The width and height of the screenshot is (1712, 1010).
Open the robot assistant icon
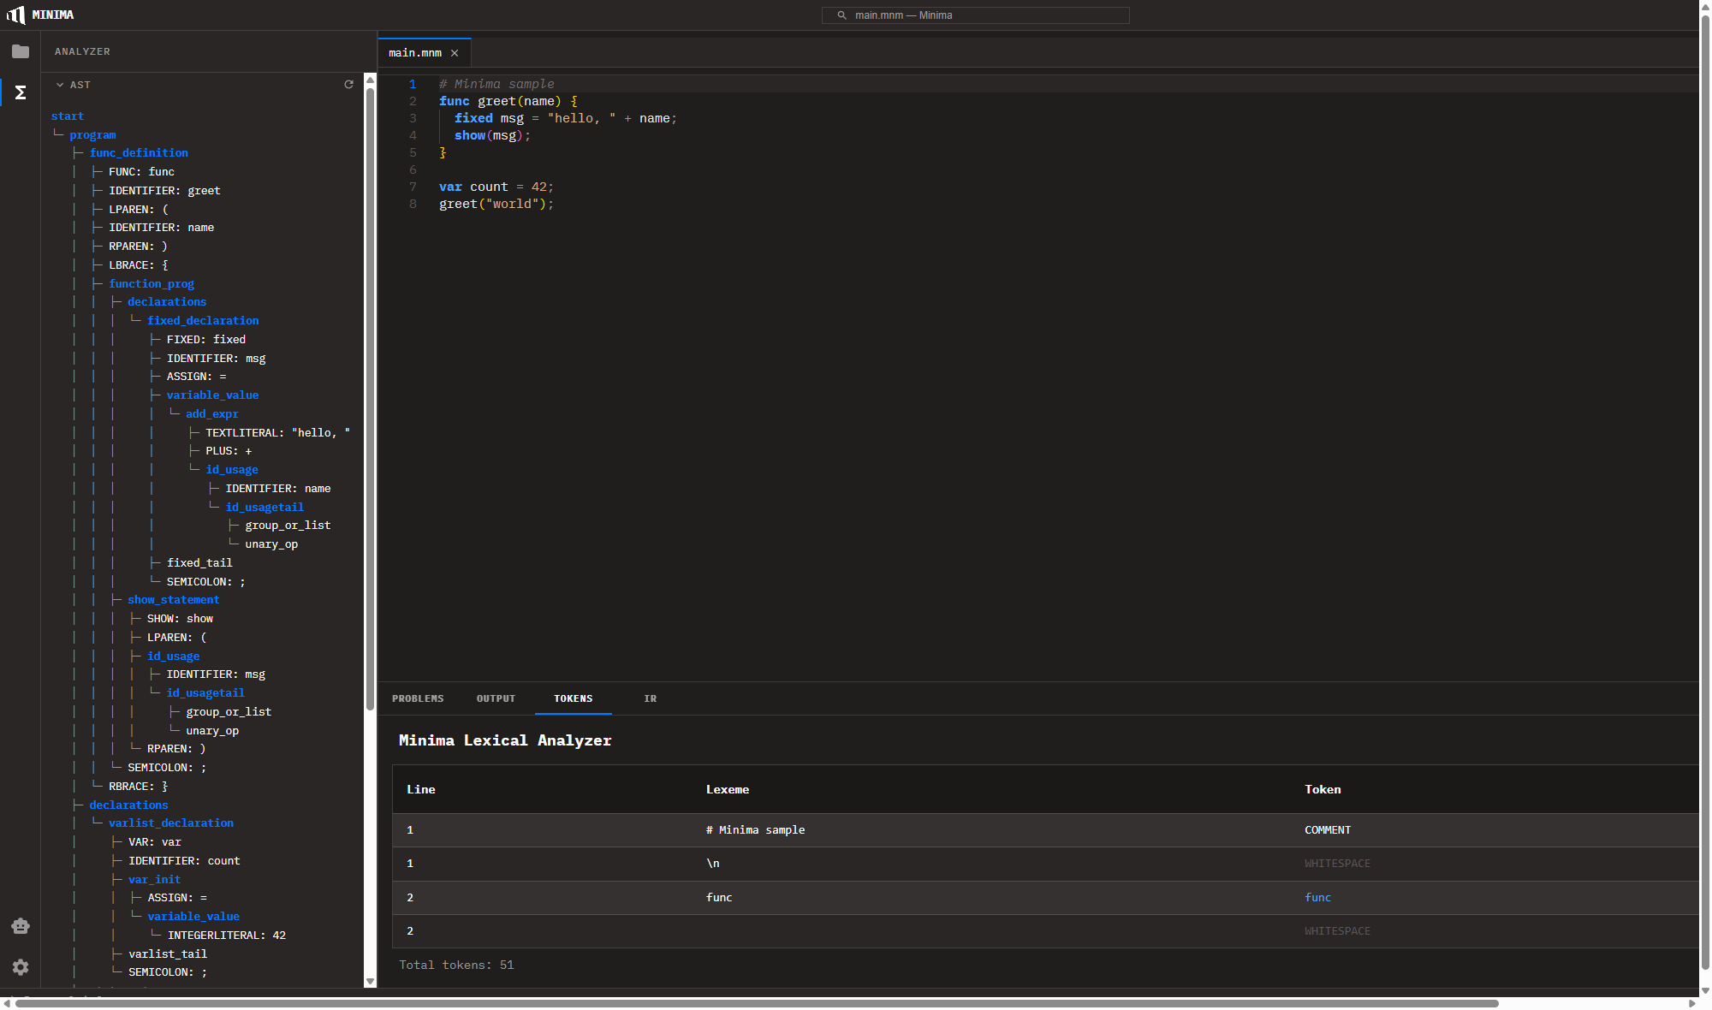21,926
